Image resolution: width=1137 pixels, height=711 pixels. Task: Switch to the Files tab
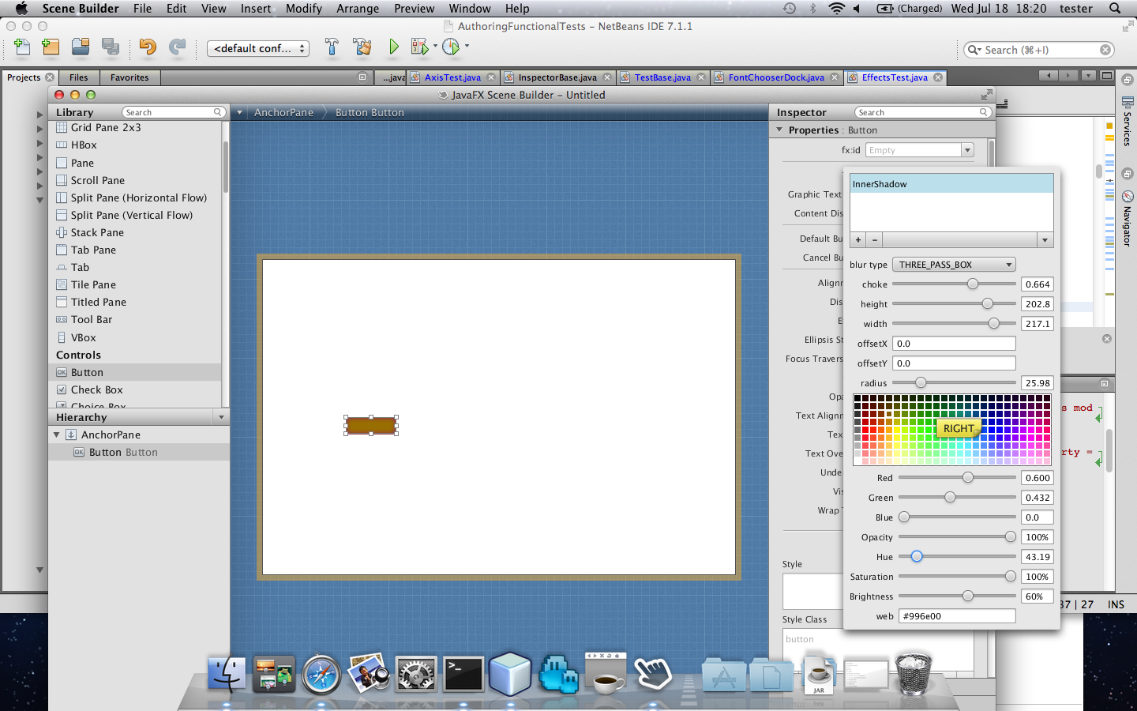(x=78, y=77)
